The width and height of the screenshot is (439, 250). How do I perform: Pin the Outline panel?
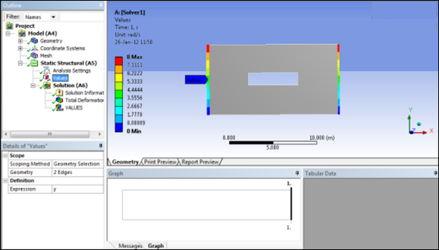[101, 5]
